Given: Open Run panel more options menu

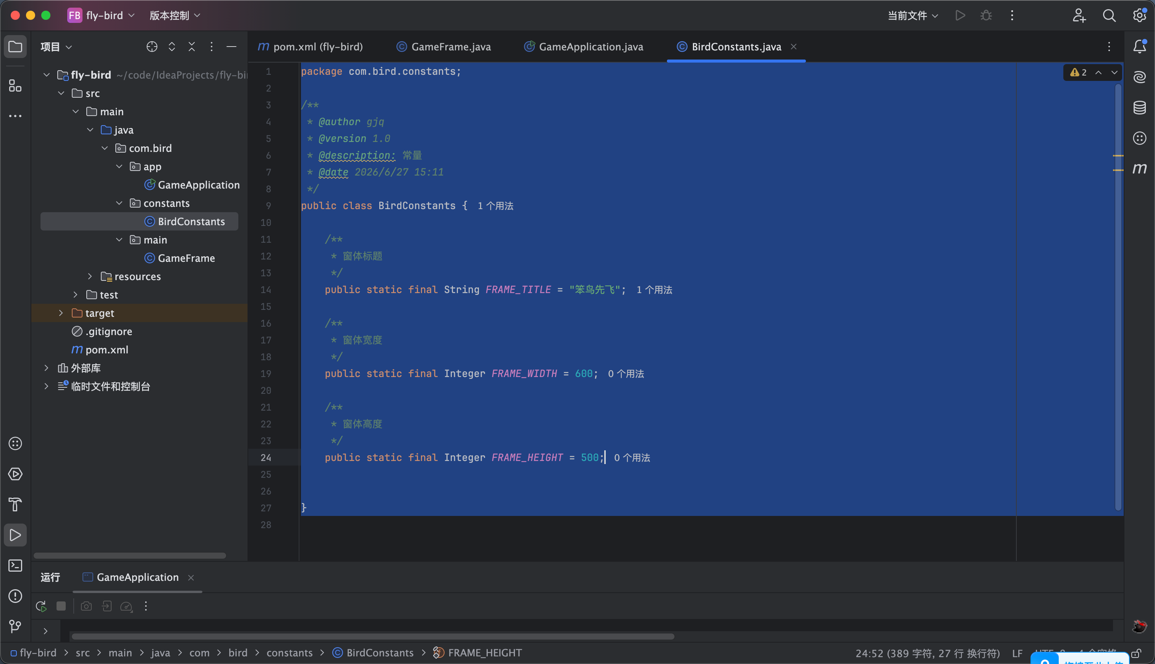Looking at the screenshot, I should tap(146, 606).
